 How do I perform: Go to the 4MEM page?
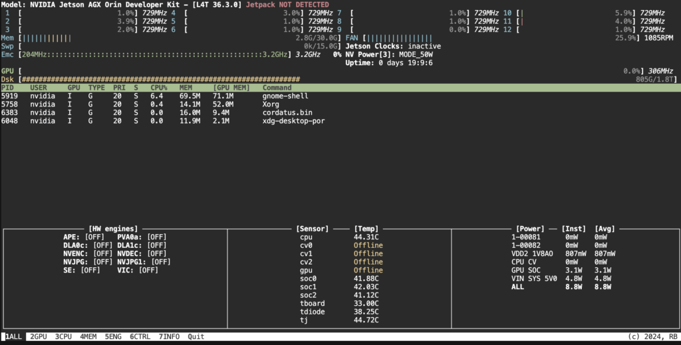pos(88,336)
